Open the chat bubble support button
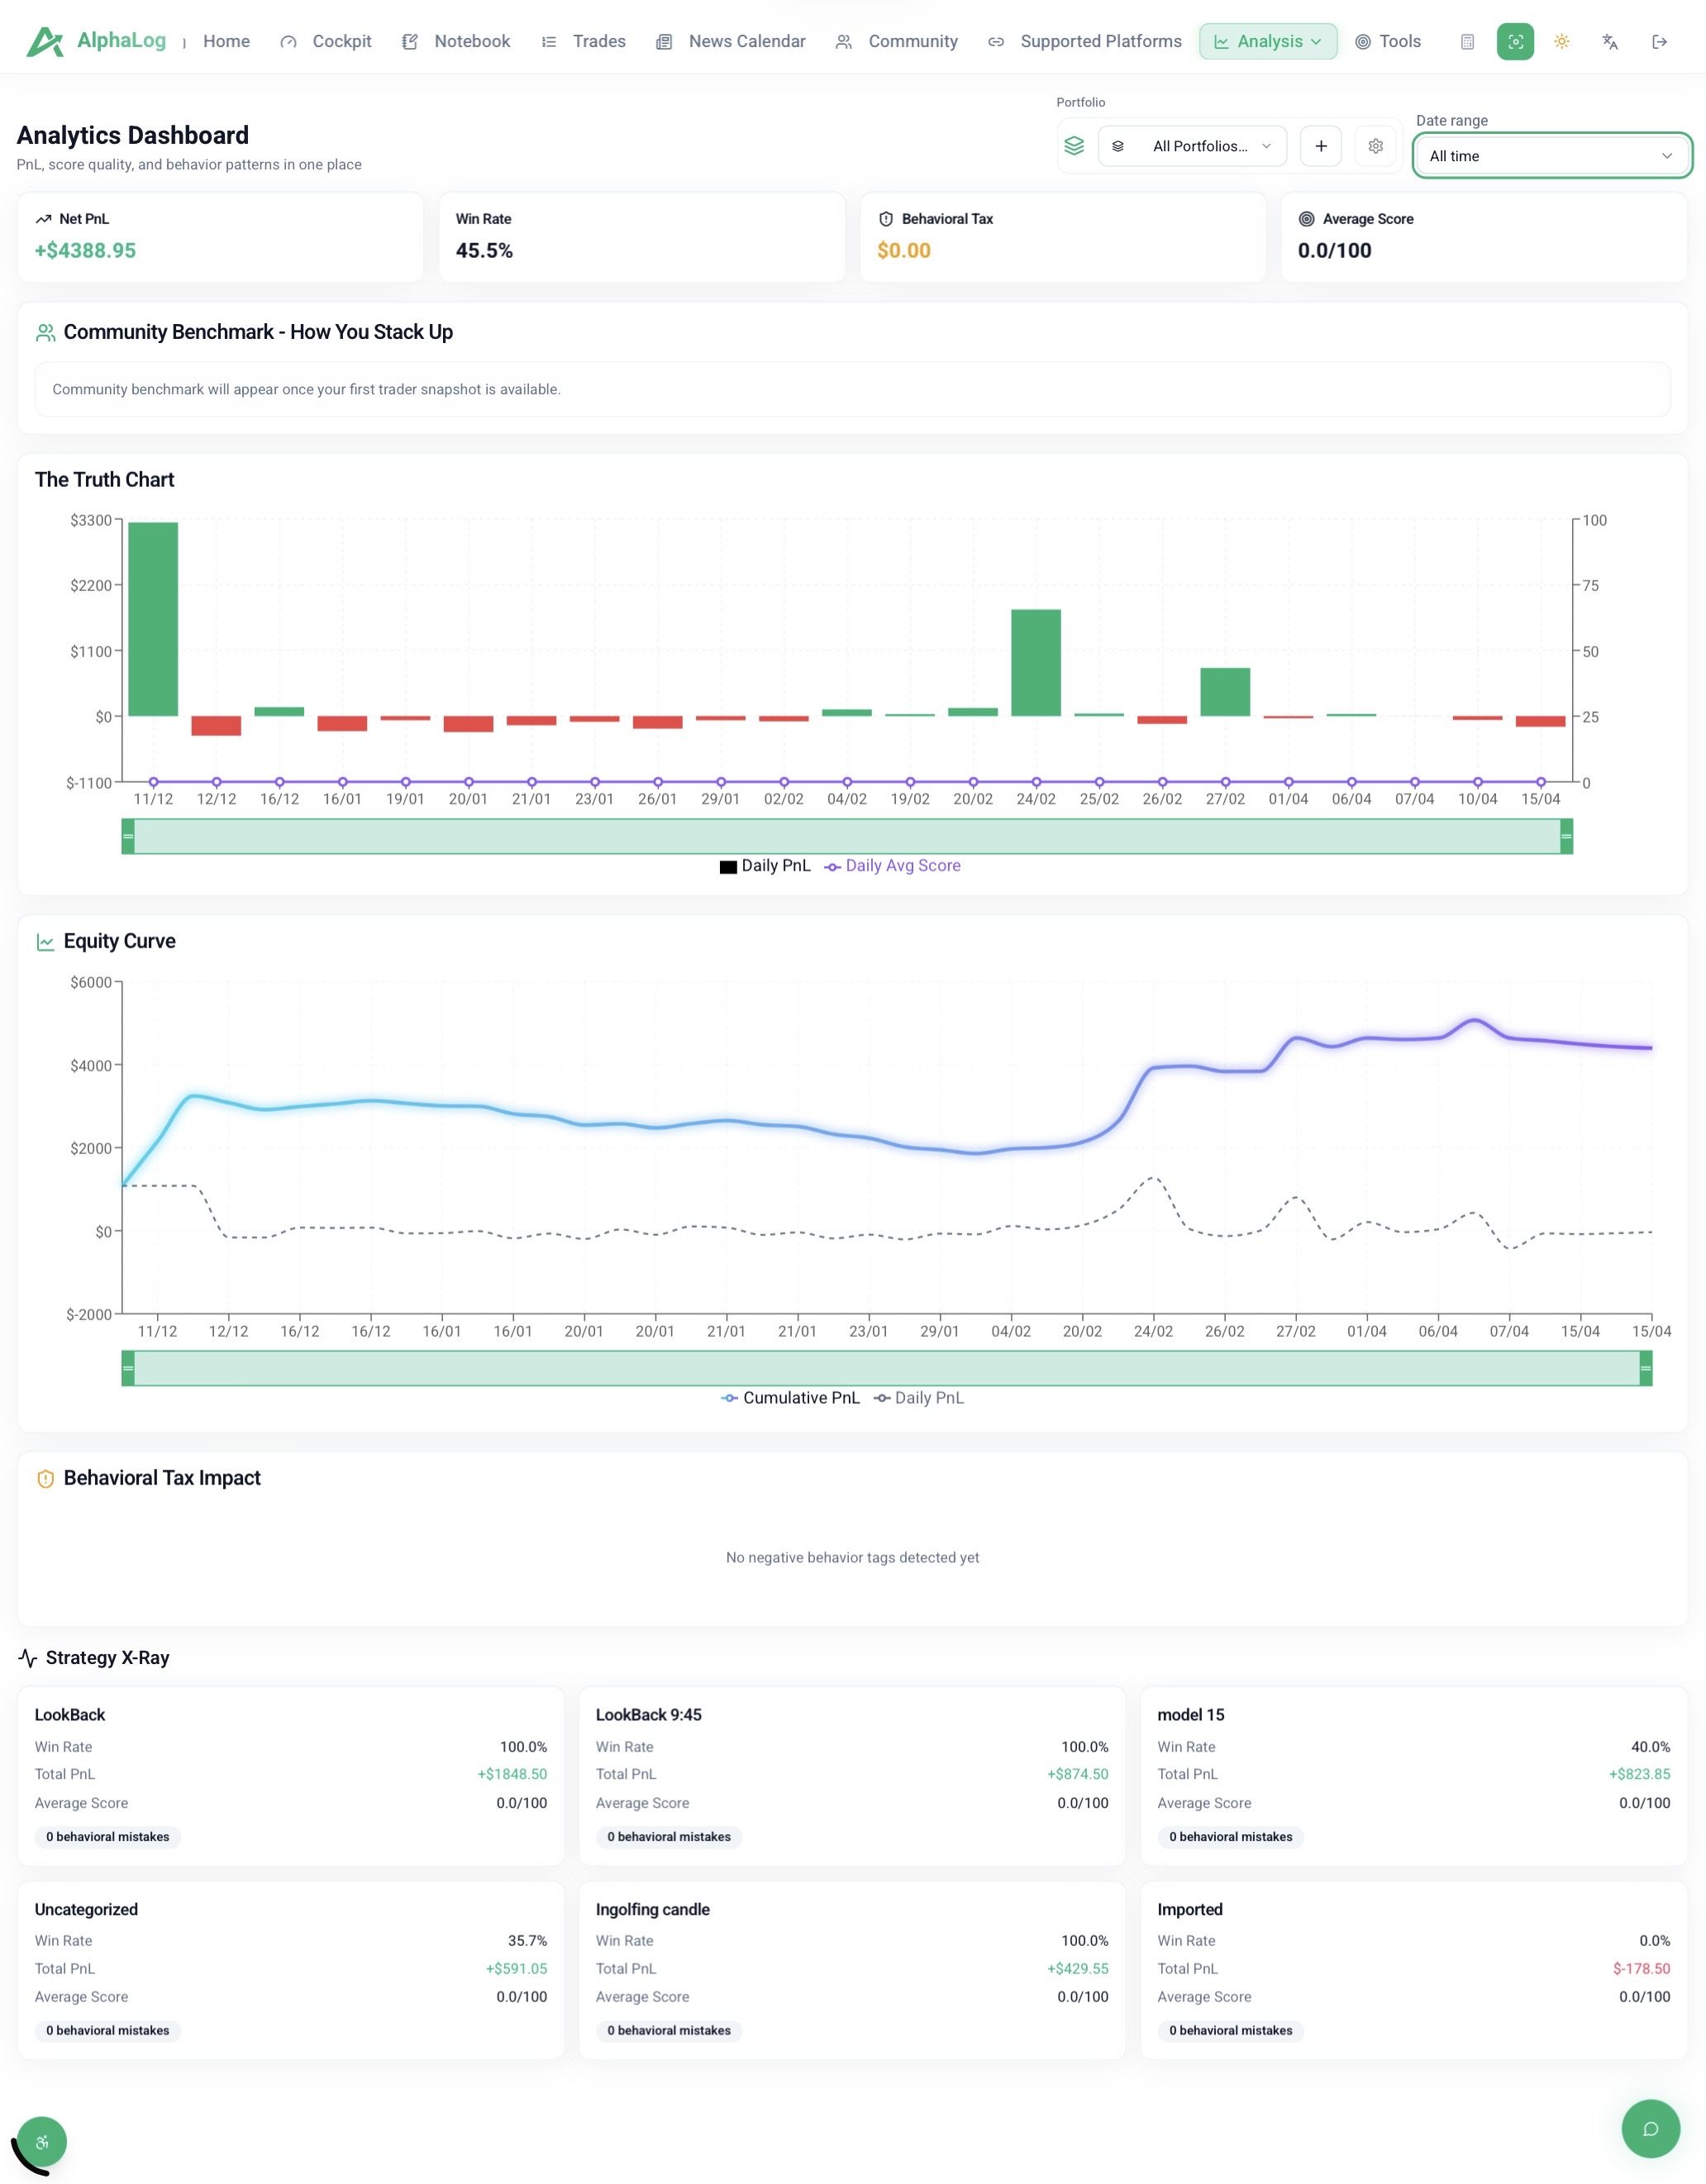 pyautogui.click(x=1649, y=2128)
